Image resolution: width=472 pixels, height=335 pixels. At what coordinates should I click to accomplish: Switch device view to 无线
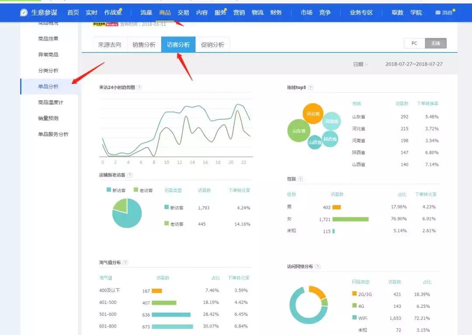click(x=436, y=43)
